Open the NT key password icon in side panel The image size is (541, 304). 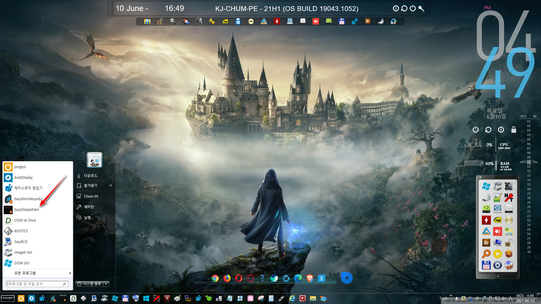click(509, 198)
